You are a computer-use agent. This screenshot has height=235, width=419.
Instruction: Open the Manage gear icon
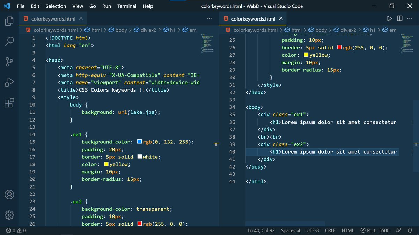[x=9, y=215]
